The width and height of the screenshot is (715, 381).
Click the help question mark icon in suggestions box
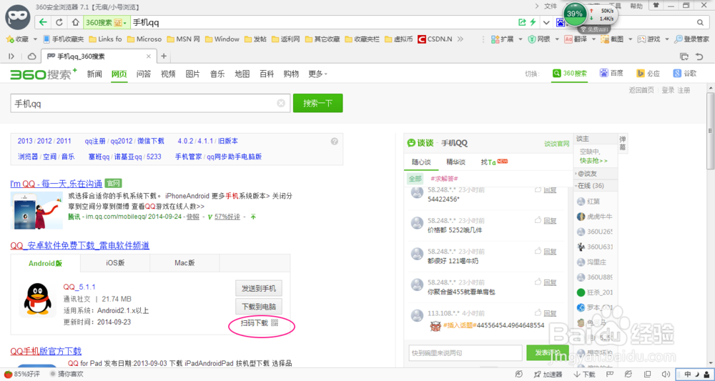pyautogui.click(x=334, y=142)
